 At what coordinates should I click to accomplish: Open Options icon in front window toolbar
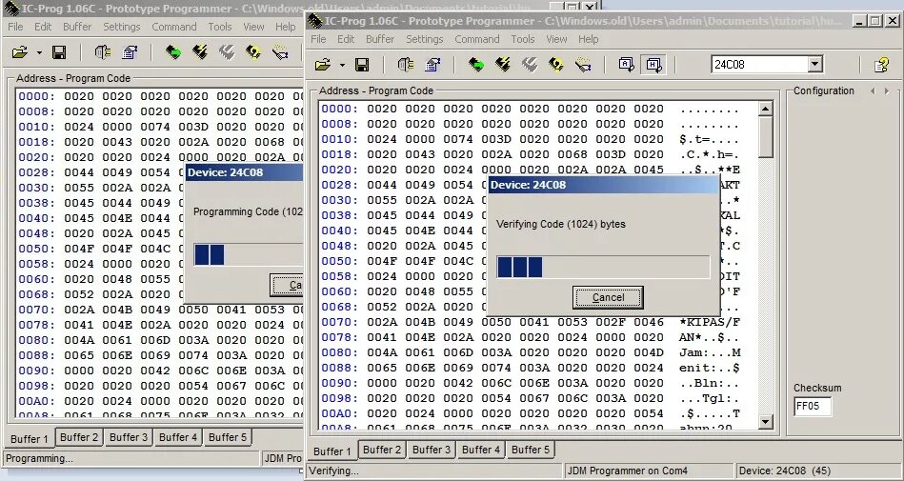pos(433,65)
